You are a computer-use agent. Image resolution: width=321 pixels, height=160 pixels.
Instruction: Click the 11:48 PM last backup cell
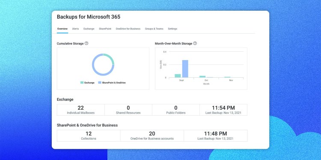click(216, 136)
